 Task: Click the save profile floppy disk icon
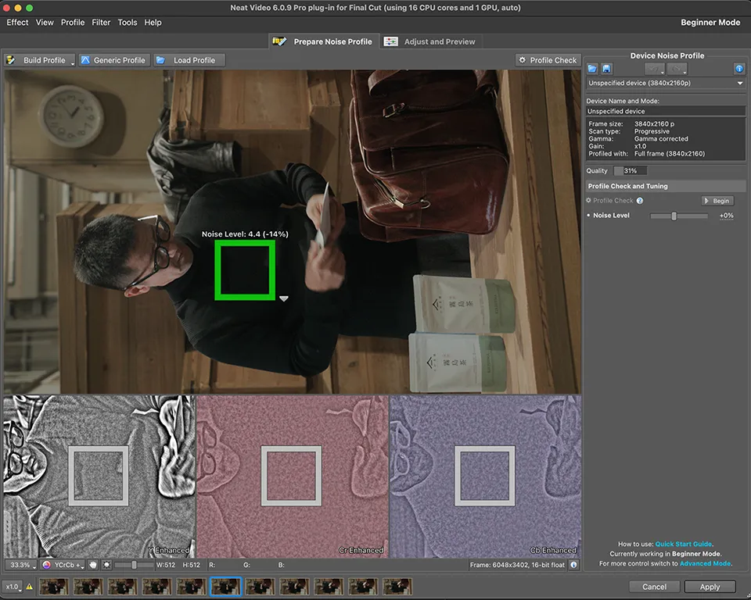[x=606, y=69]
